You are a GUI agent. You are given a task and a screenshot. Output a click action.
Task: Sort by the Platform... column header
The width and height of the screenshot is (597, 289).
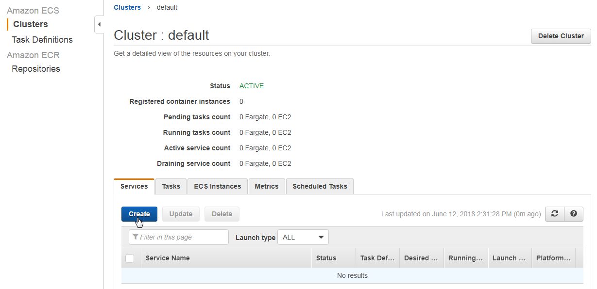[554, 258]
